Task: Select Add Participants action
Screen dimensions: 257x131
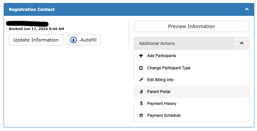Action: [x=191, y=56]
